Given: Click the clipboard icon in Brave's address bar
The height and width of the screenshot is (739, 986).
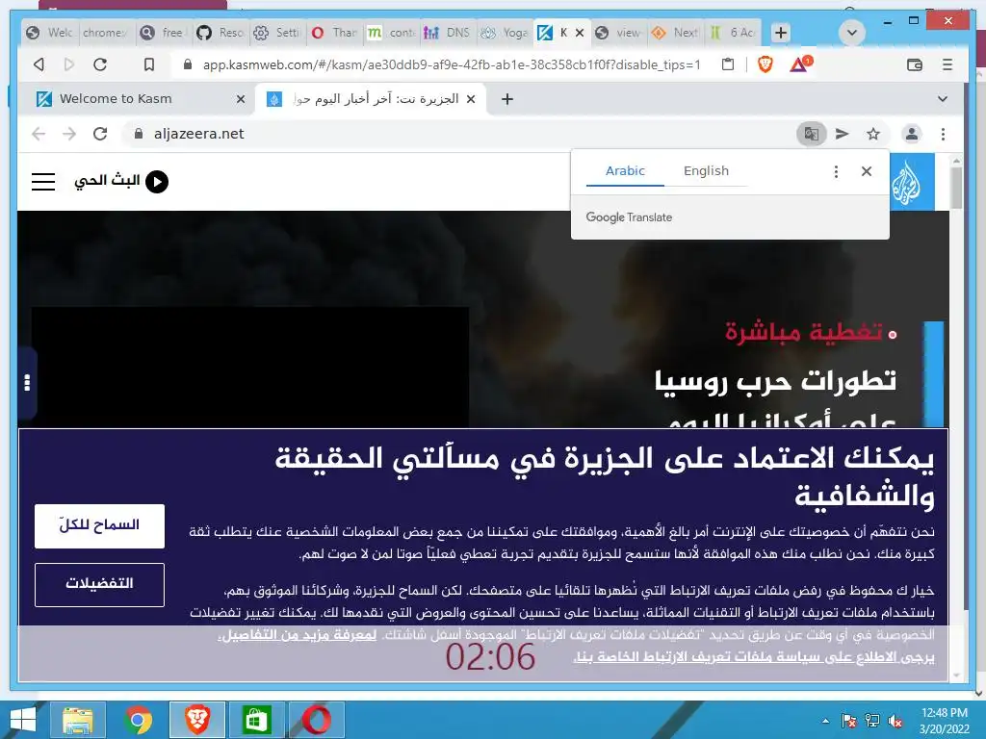Looking at the screenshot, I should 728,64.
